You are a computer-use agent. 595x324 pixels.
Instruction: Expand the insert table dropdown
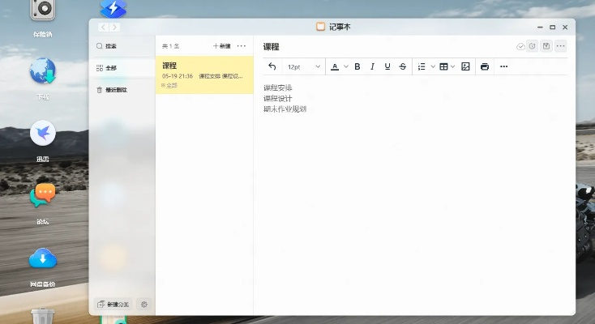pyautogui.click(x=452, y=66)
